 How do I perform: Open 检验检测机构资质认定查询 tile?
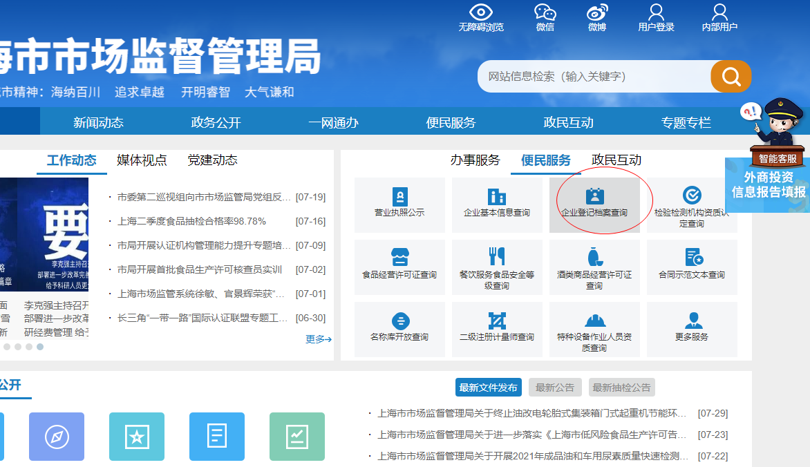[692, 205]
